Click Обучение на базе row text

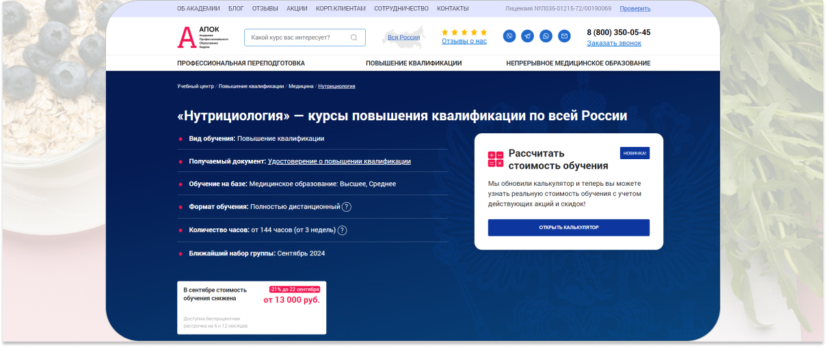tap(293, 184)
